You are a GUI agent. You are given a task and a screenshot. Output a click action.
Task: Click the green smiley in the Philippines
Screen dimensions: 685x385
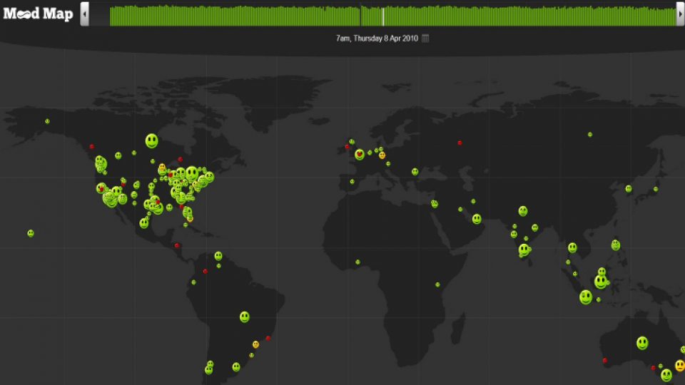click(616, 245)
